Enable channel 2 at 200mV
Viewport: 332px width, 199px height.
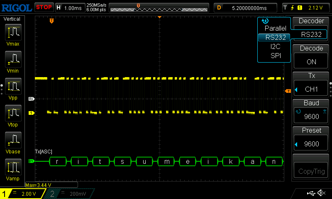click(x=71, y=194)
